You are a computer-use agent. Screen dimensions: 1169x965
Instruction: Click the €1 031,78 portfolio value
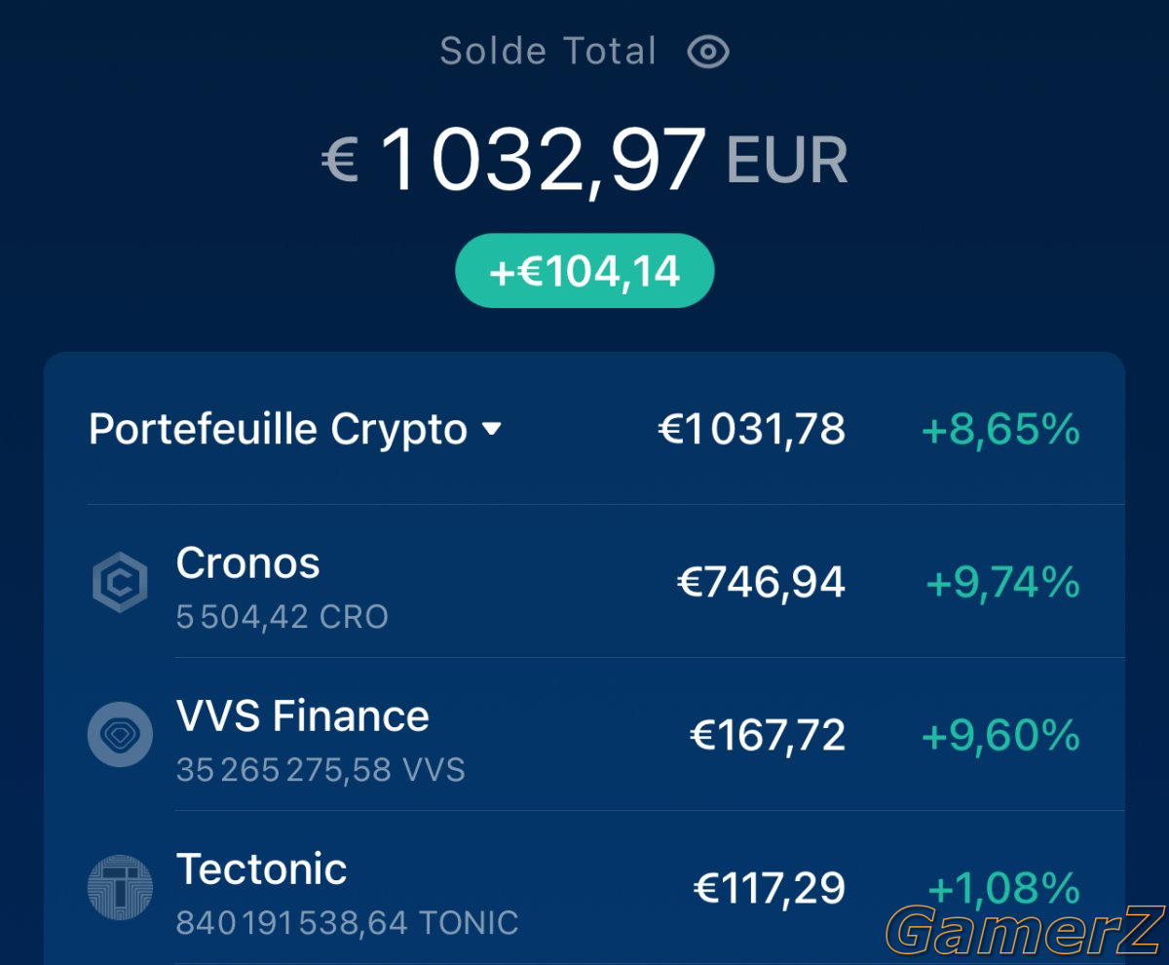752,429
